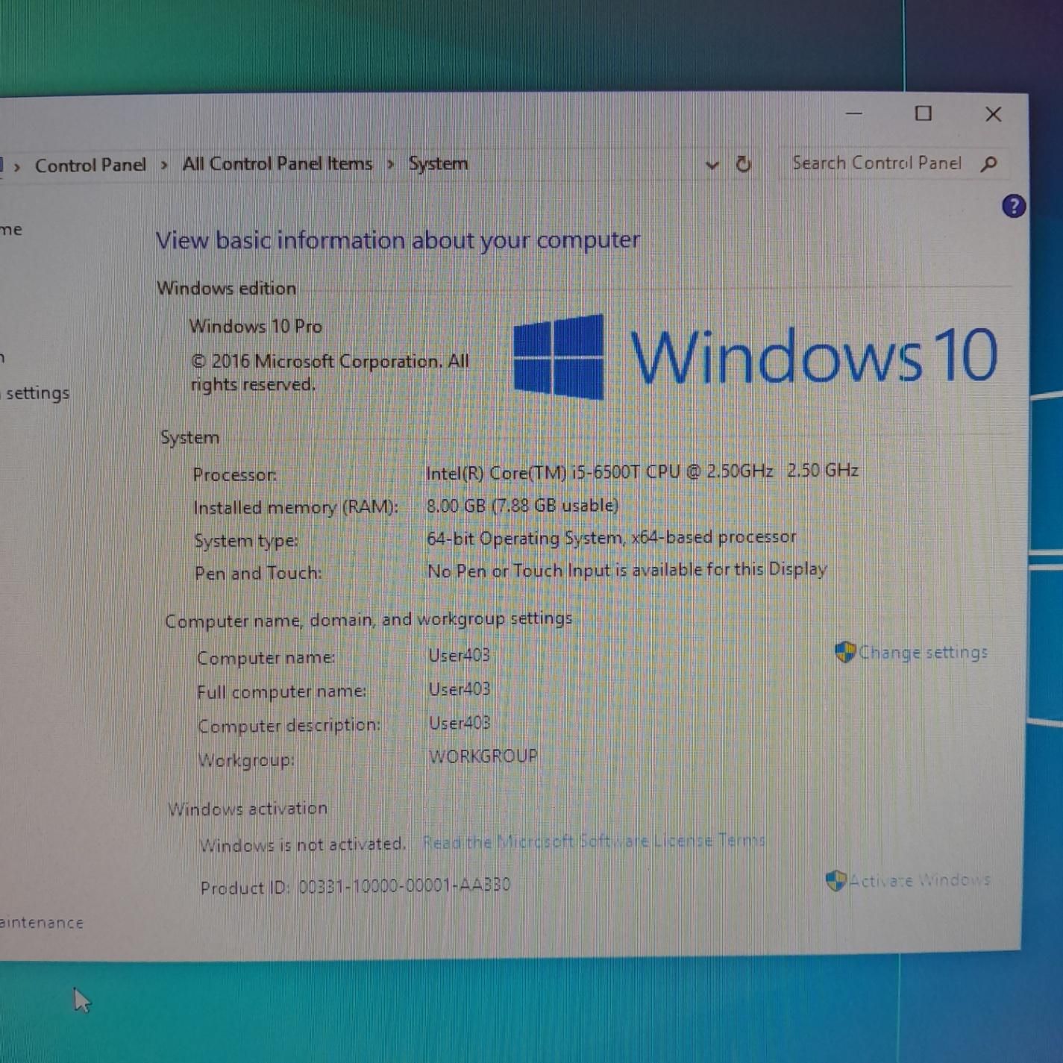This screenshot has width=1063, height=1063.
Task: Click processor value Intel Core i5-6500T
Action: [x=642, y=471]
